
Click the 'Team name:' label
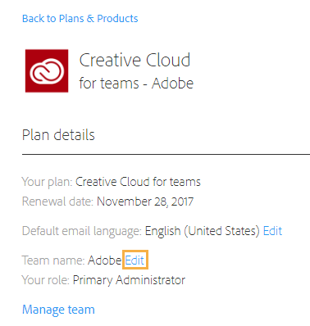[x=53, y=260]
